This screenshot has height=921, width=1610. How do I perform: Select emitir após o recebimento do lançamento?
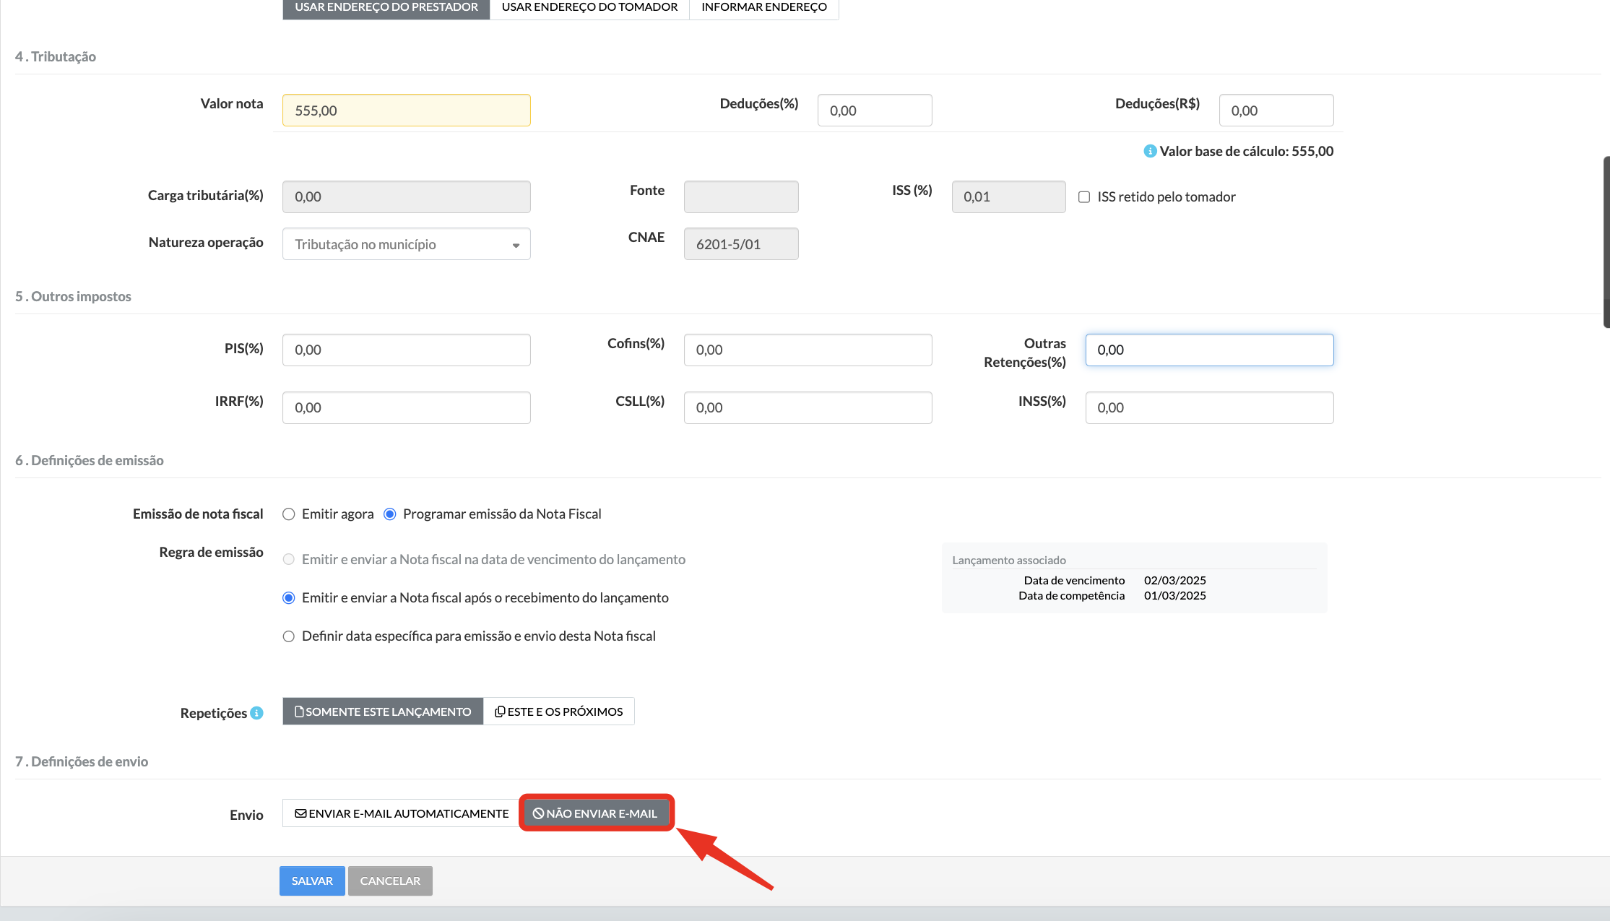coord(289,598)
